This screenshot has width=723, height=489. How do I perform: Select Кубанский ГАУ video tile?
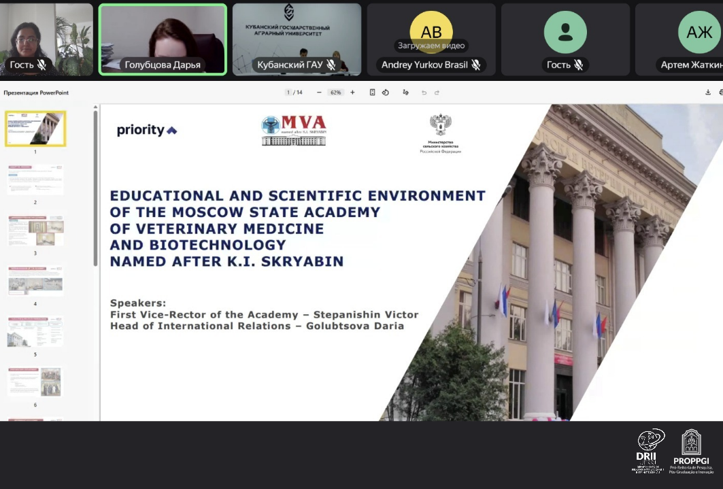[297, 39]
